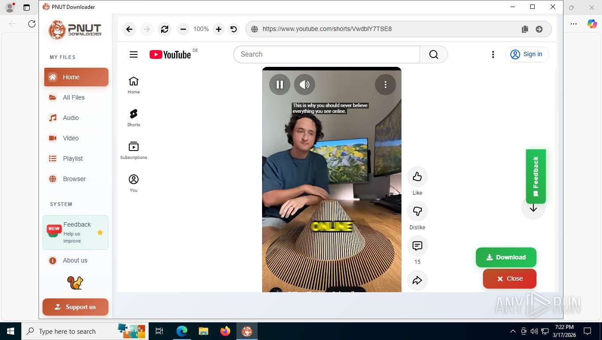The image size is (602, 340).
Task: Copy URL using the copy icon in address bar
Action: tap(525, 29)
